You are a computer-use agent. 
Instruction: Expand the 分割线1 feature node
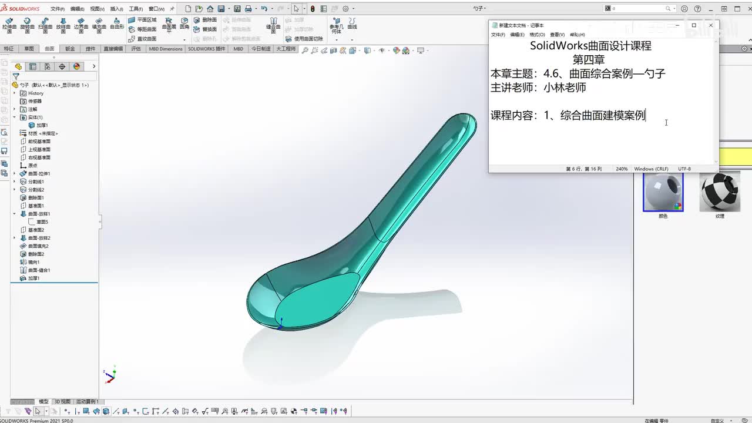point(15,182)
